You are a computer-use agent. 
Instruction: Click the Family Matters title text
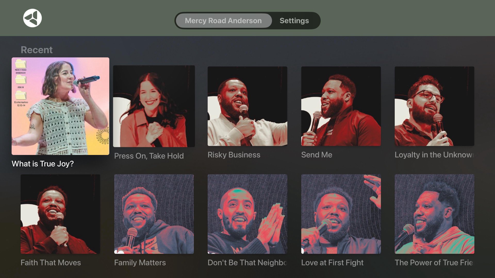(x=140, y=263)
